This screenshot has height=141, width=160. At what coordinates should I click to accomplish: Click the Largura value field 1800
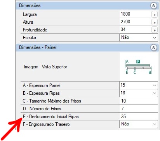(x=135, y=14)
